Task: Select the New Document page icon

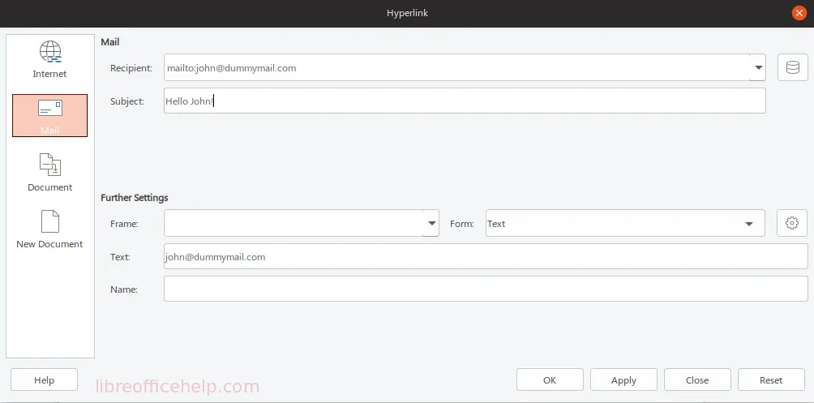Action: coord(49,222)
